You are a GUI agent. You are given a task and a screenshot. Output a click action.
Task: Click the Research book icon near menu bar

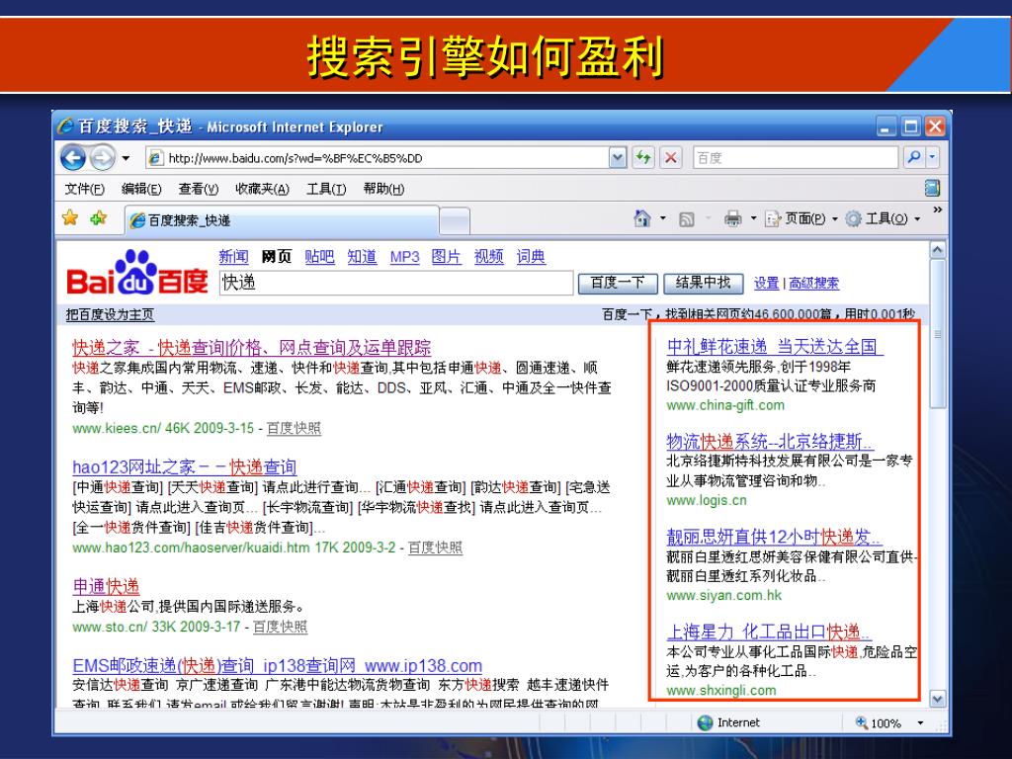point(933,188)
